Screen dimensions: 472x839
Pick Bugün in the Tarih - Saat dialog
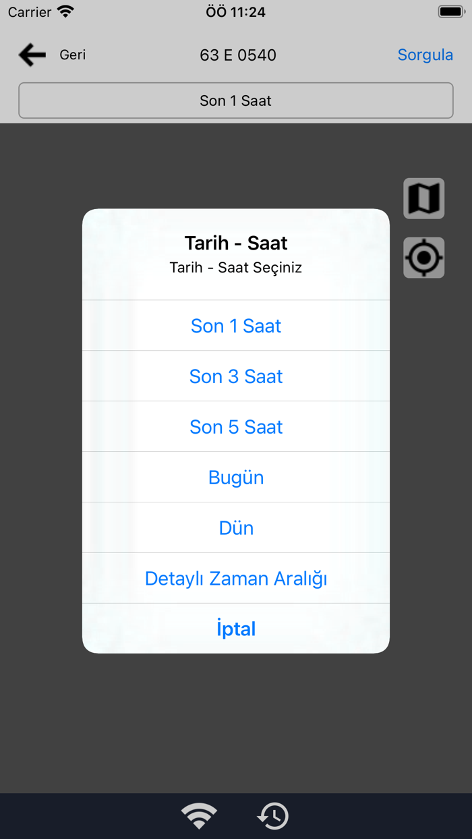tap(236, 477)
